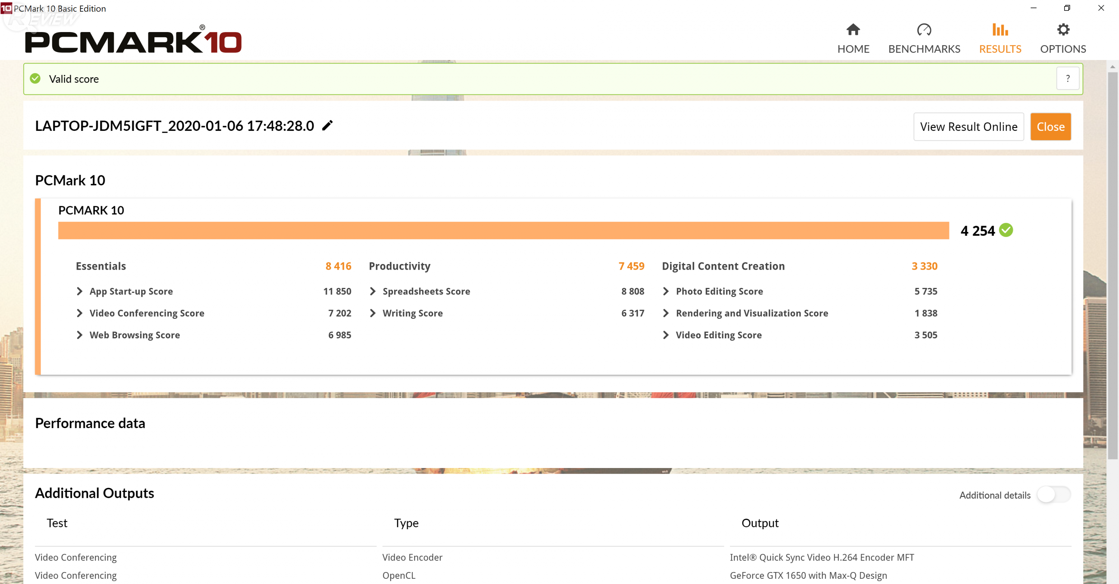Screen dimensions: 1119x584
Task: Click the pencil icon to rename result
Action: click(327, 125)
